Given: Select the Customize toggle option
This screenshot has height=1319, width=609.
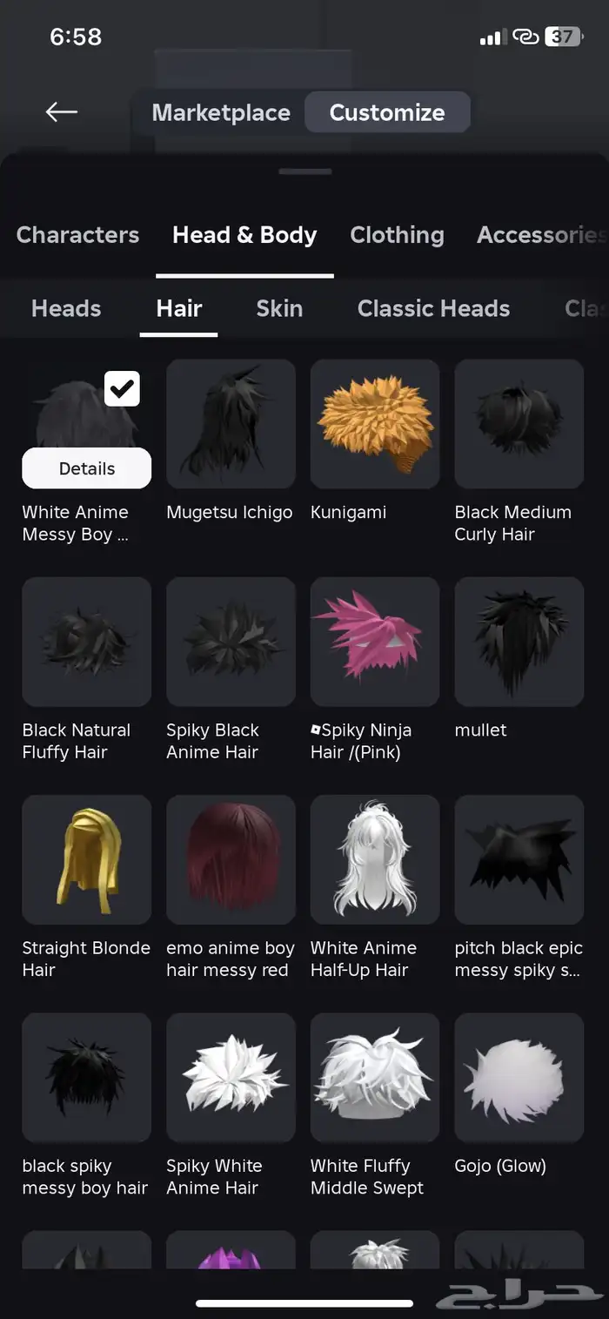Looking at the screenshot, I should [x=387, y=112].
